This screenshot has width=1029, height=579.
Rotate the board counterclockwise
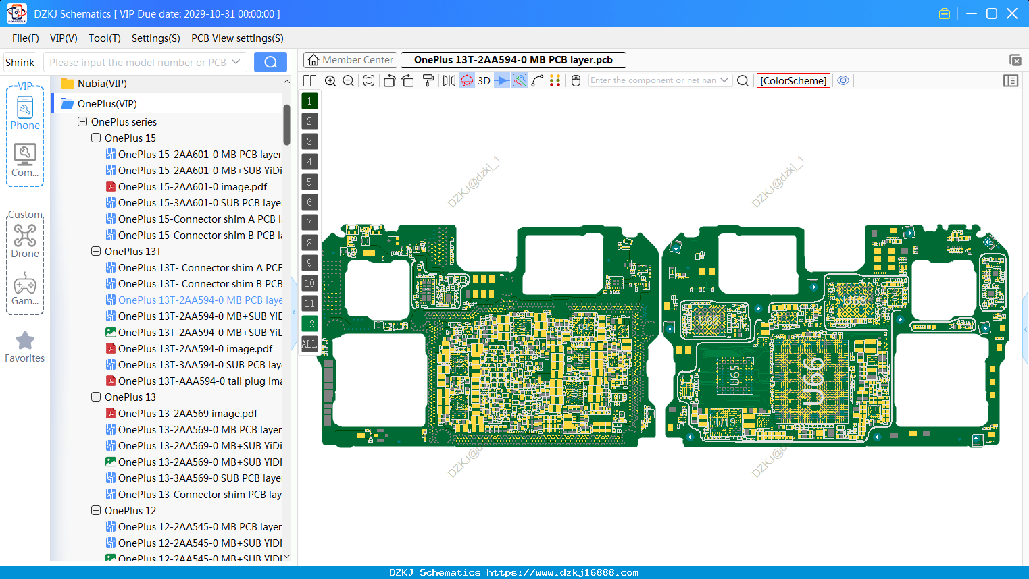click(389, 81)
